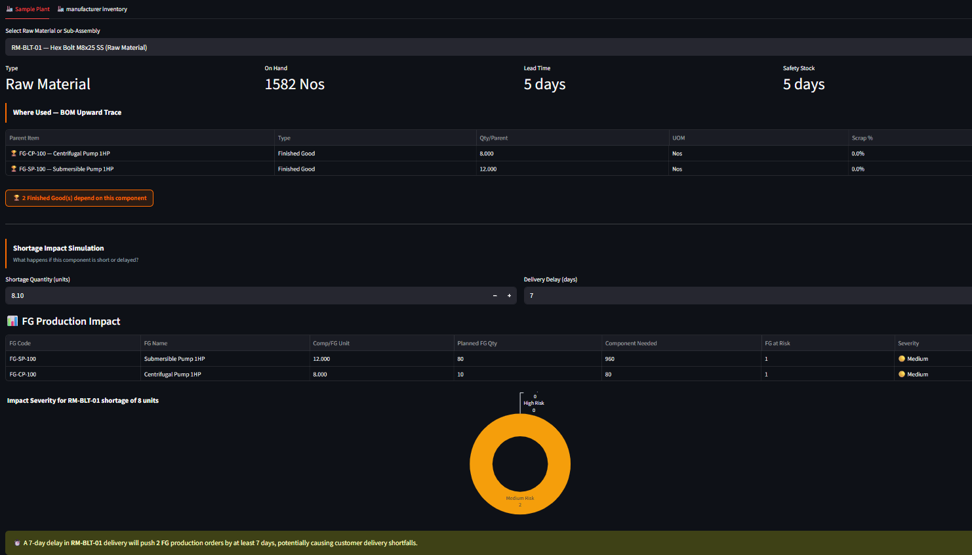Click the warning icon in the delay notice
The height and width of the screenshot is (555, 972).
(x=17, y=543)
